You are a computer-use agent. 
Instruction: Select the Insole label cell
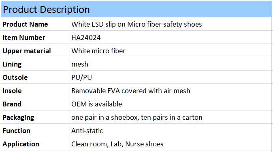coord(35,91)
